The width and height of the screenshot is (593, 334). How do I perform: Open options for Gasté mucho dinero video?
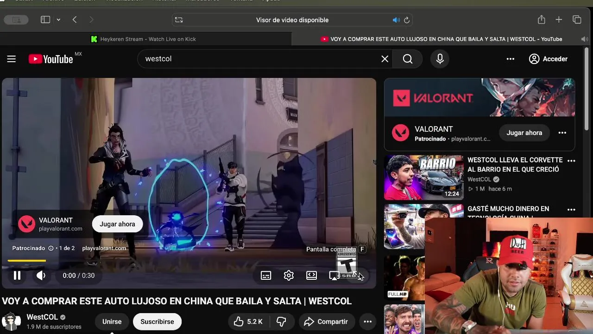point(571,210)
